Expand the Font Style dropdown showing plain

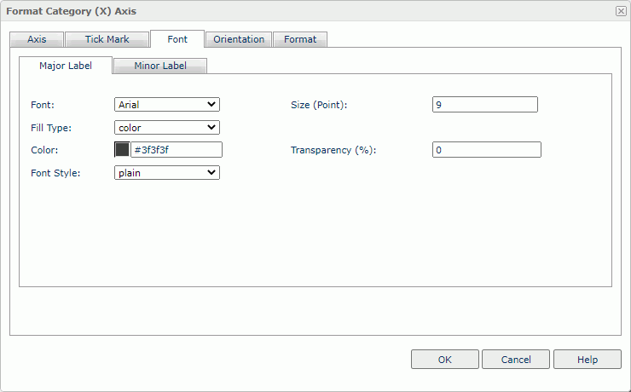(167, 172)
